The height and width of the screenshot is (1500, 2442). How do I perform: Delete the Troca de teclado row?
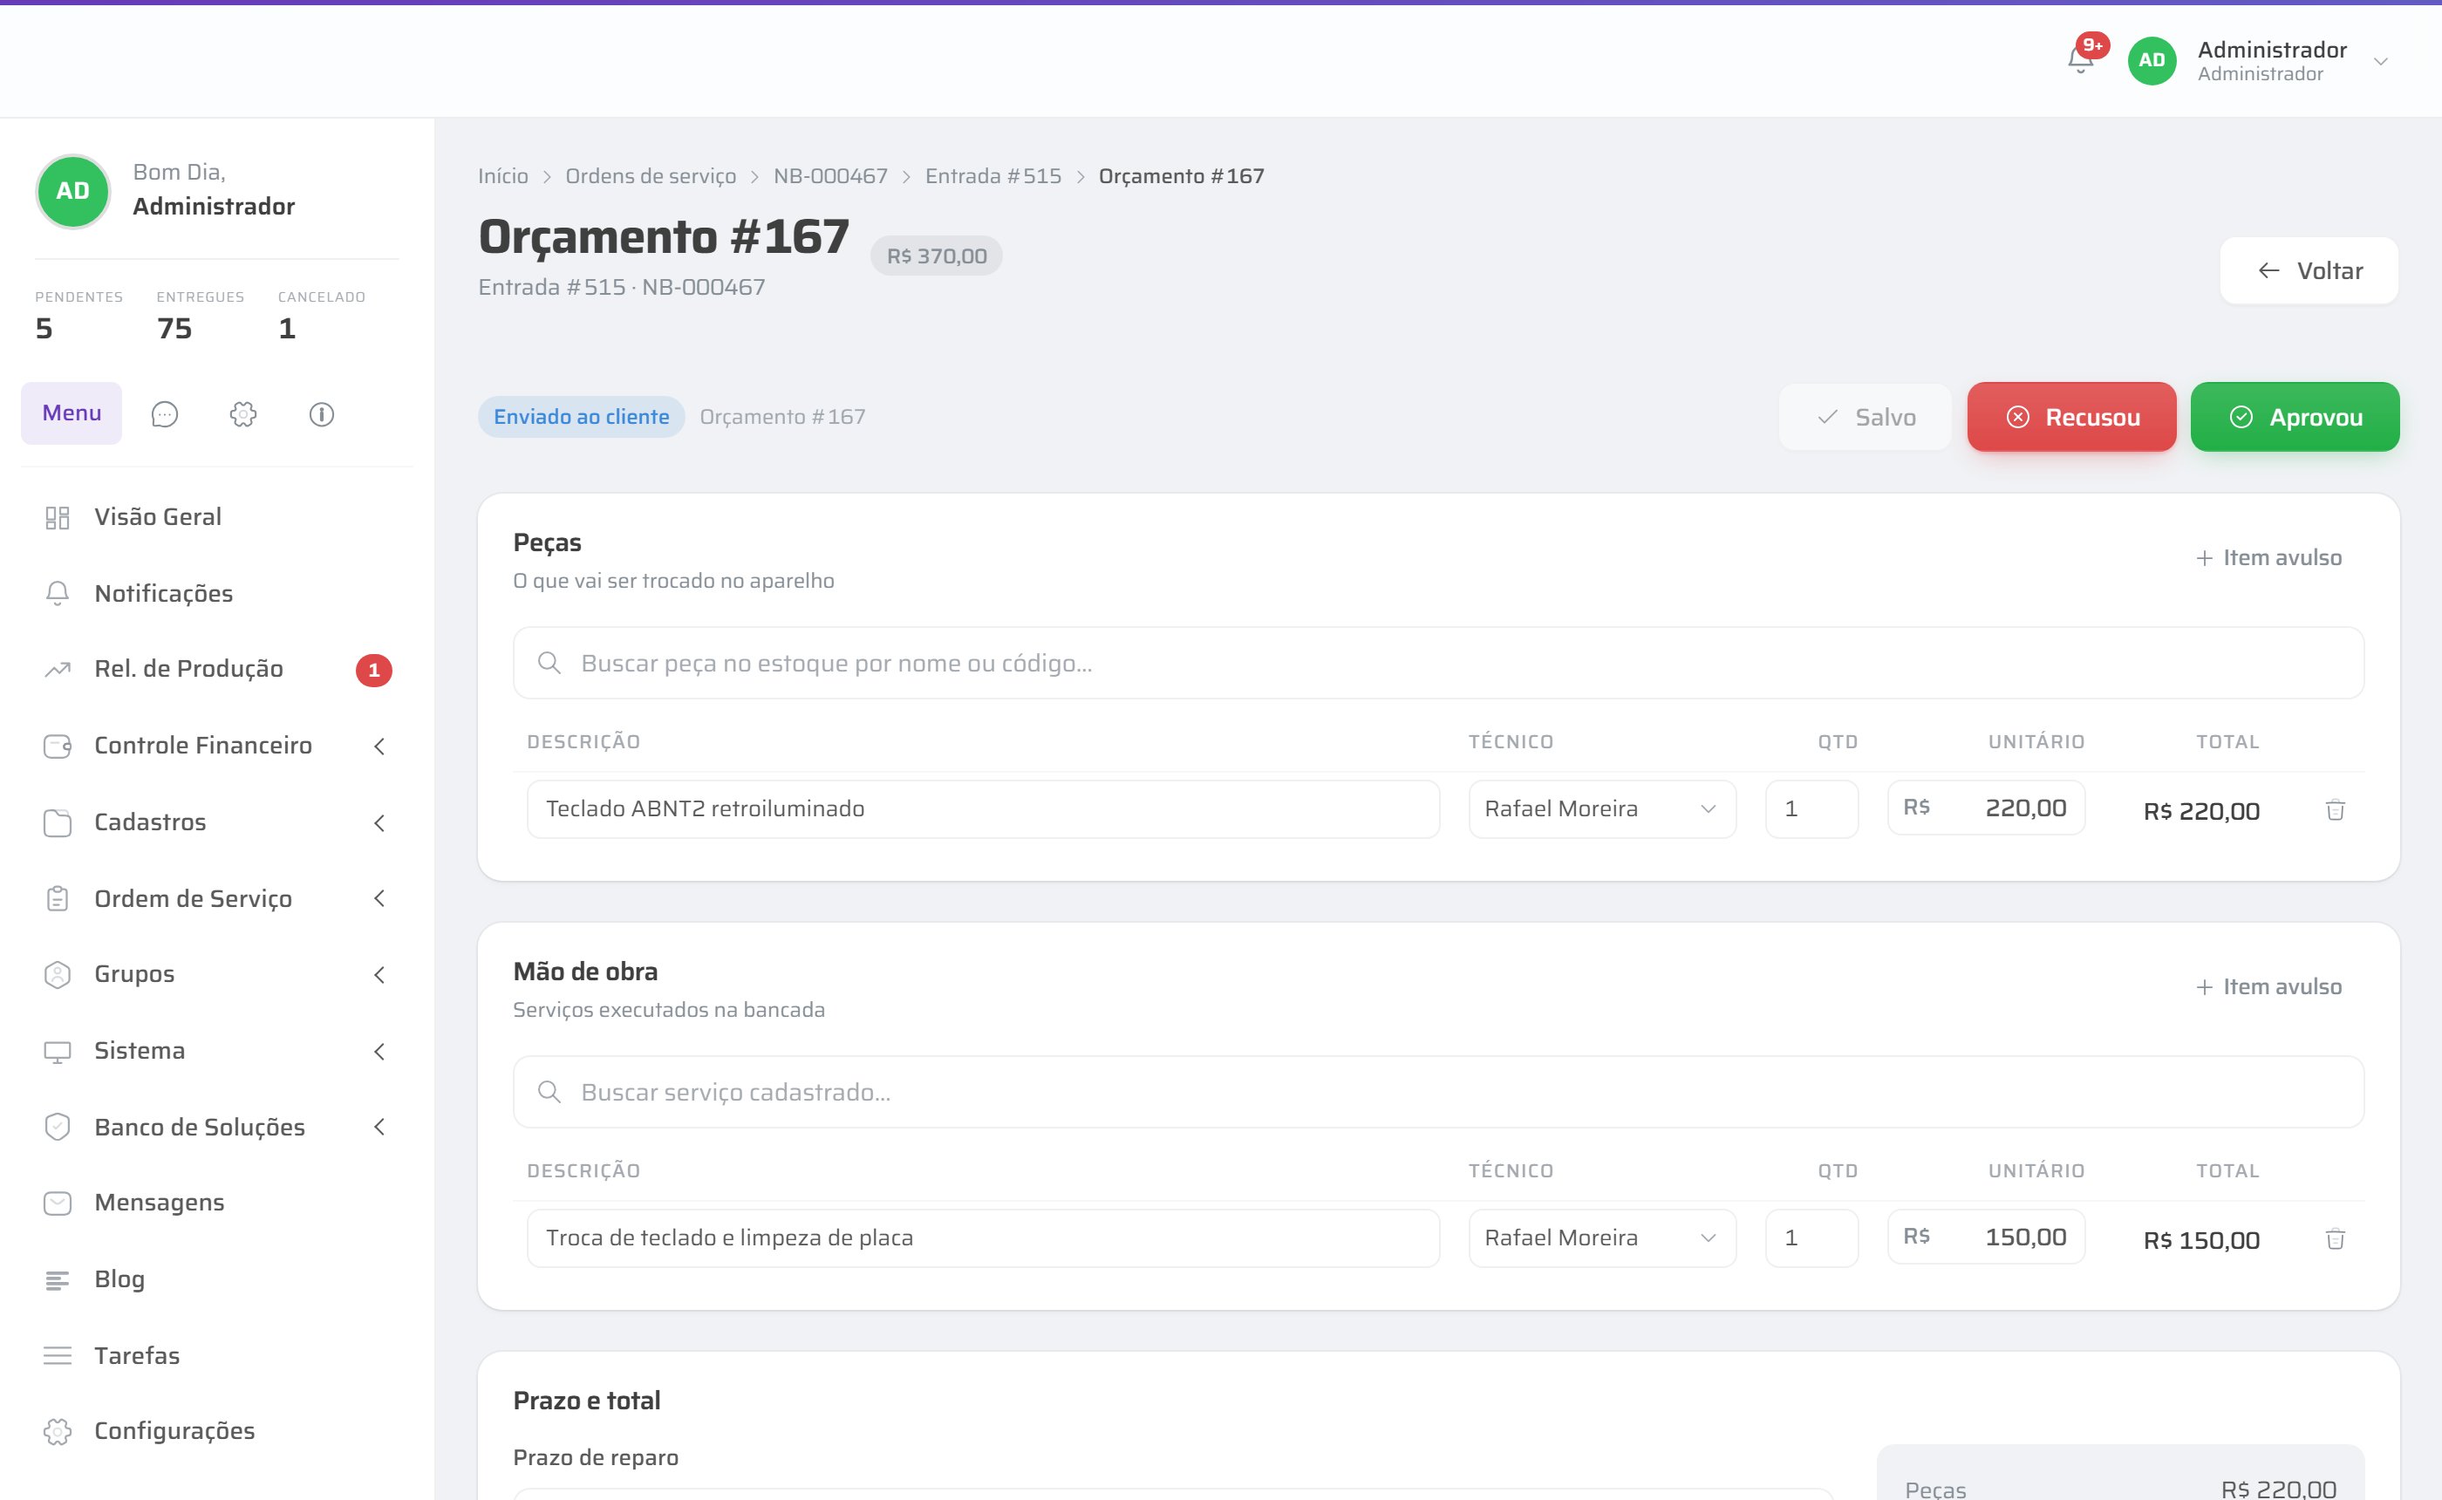(2335, 1238)
